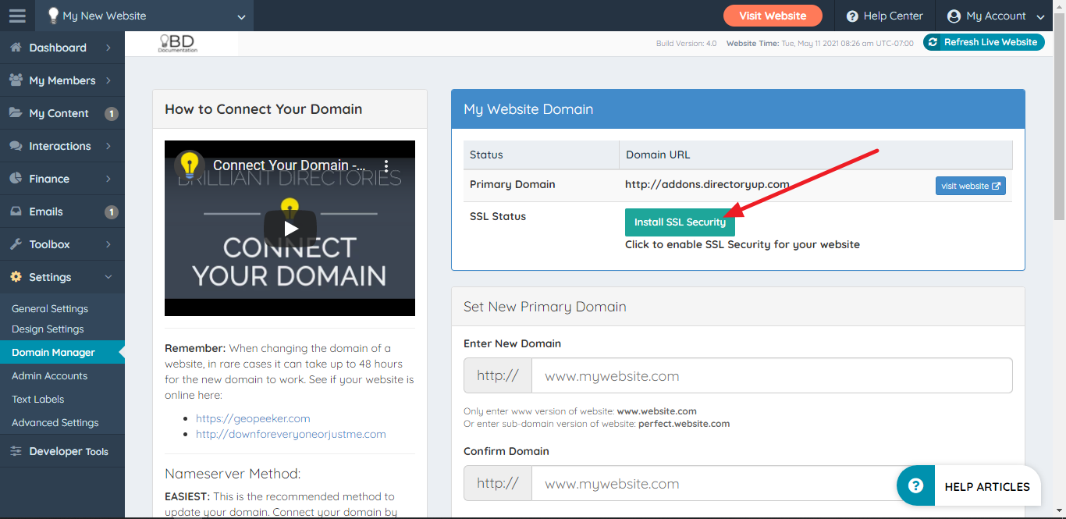Screen dimensions: 1066x519
Task: Open the geopeeker.com link
Action: pos(253,418)
